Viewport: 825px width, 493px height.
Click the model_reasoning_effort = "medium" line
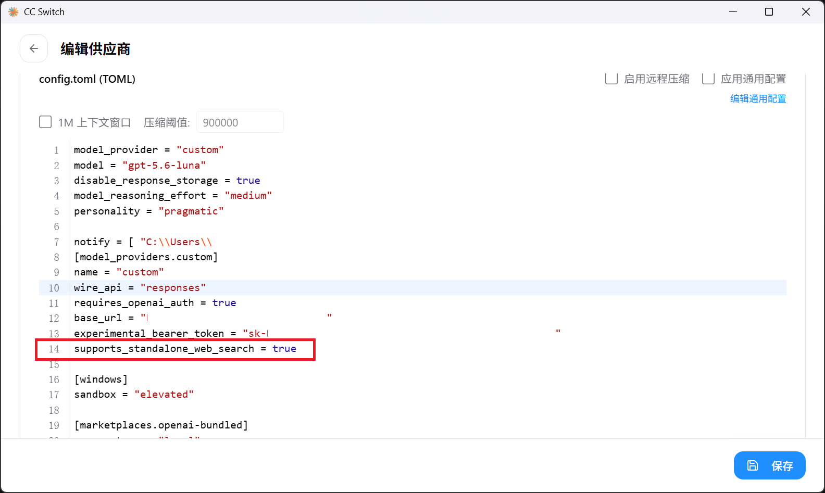click(x=173, y=196)
